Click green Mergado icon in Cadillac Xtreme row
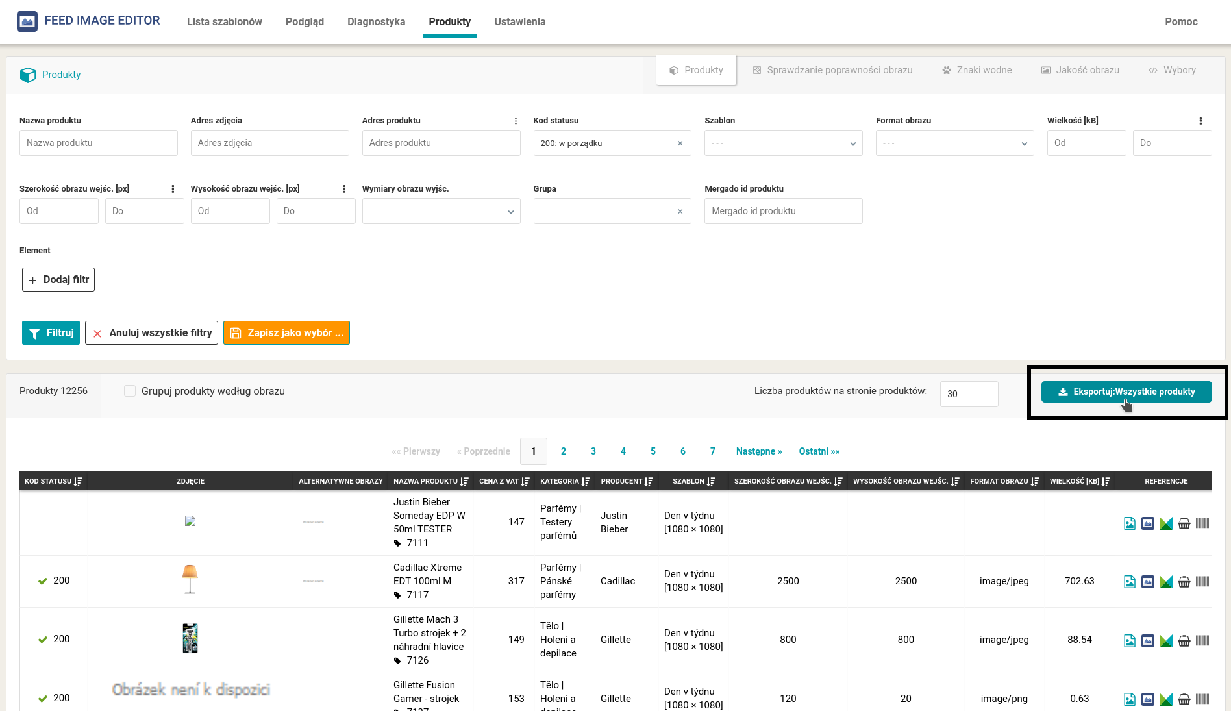1231x711 pixels. (1166, 582)
